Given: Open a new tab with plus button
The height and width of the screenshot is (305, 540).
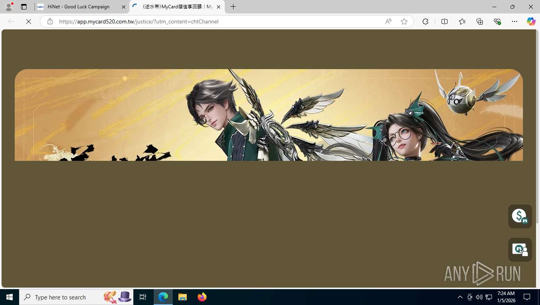Looking at the screenshot, I should coord(233,7).
